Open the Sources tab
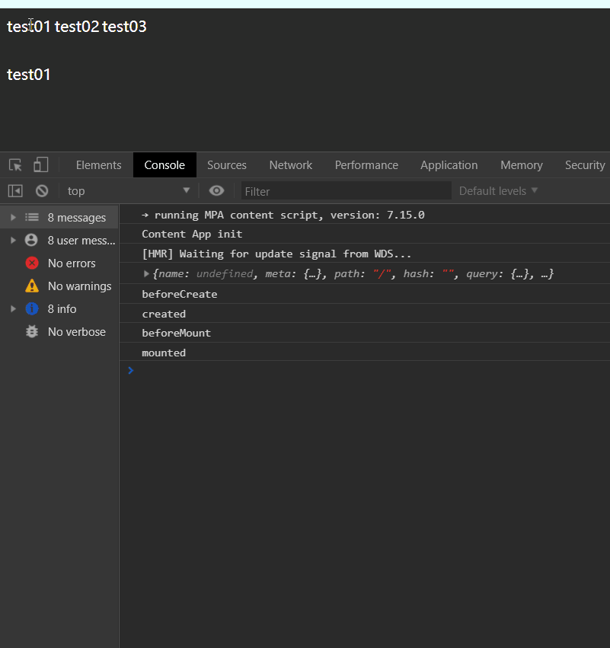 coord(227,165)
